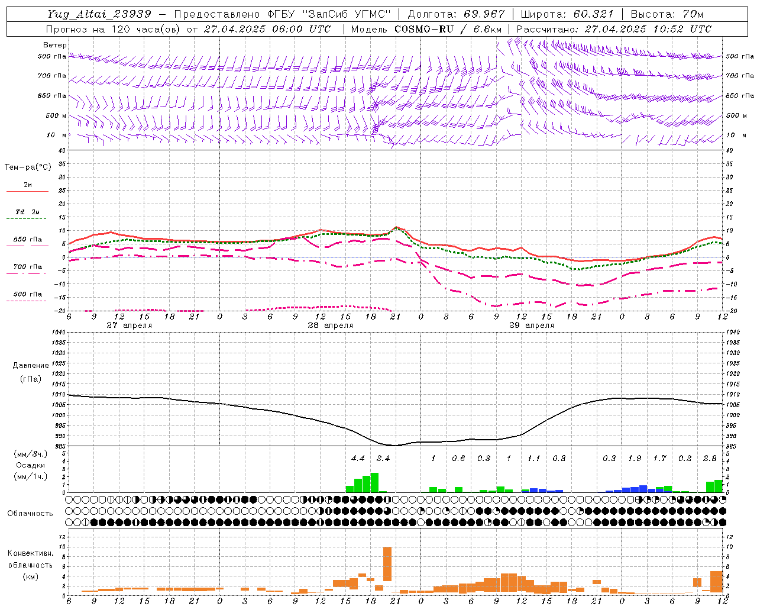The height and width of the screenshot is (606, 757).
Task: Click the precipitation total 0.6
Action: (458, 458)
